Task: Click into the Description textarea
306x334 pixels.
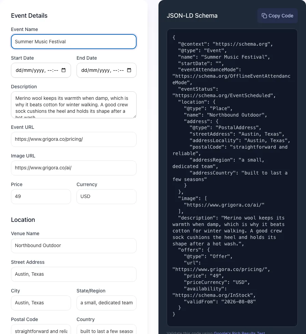Action: [74, 105]
